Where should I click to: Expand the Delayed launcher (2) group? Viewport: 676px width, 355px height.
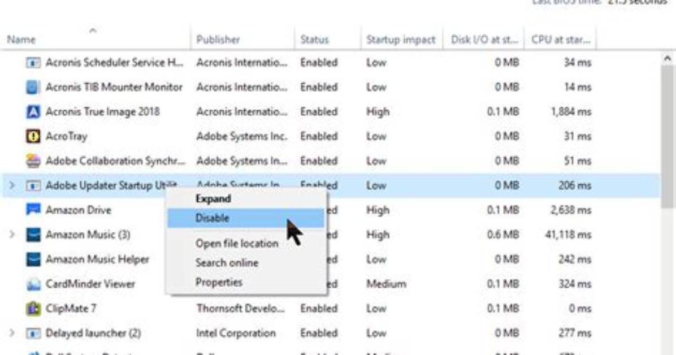[x=12, y=333]
